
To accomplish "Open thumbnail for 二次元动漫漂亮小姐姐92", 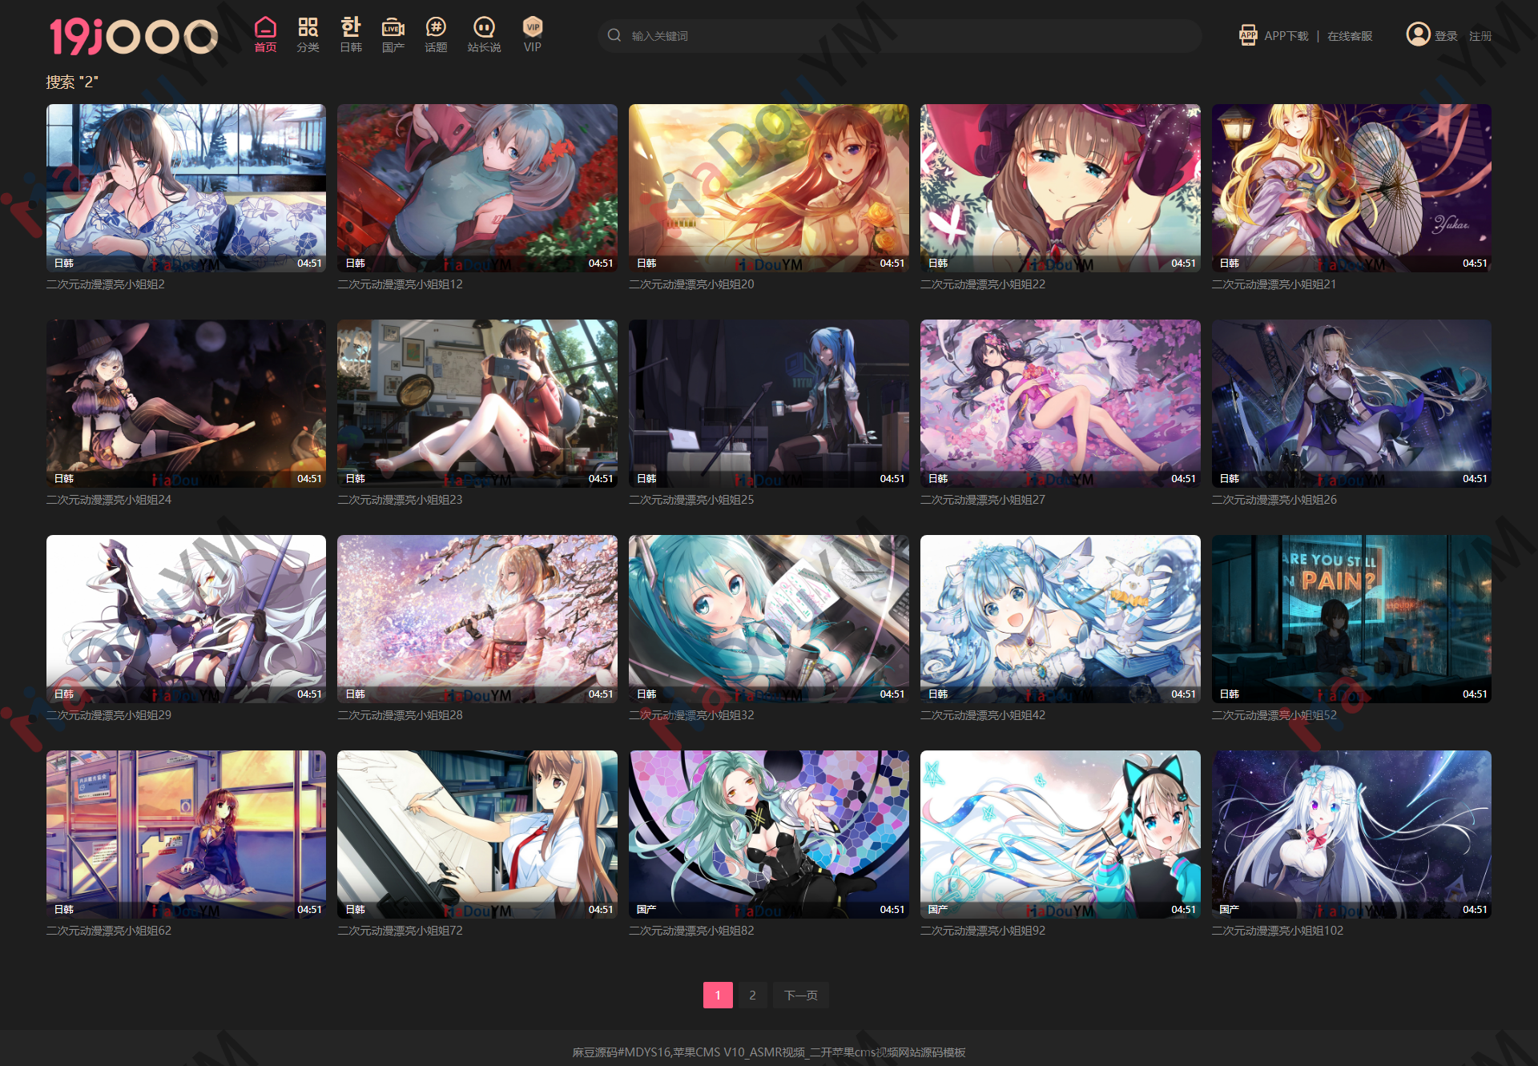I will [x=1061, y=835].
